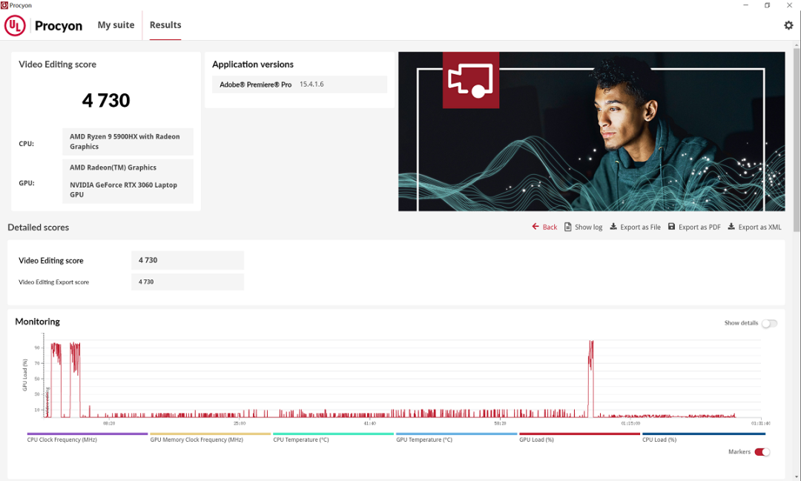Image resolution: width=801 pixels, height=481 pixels.
Task: Select the GPU Temperature legend bar
Action: (456, 434)
